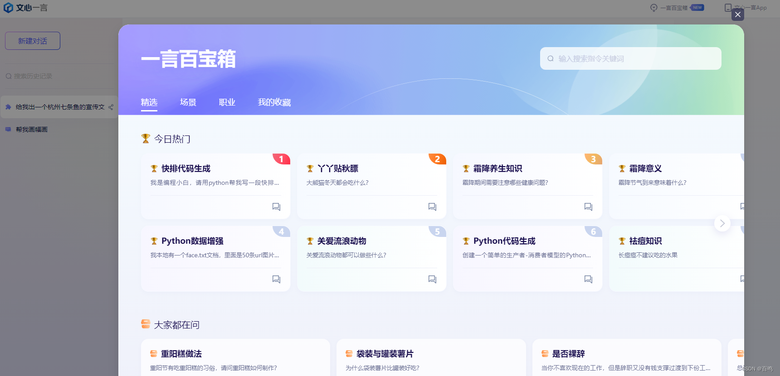
Task: Click the 今日热门 section heading
Action: click(x=172, y=139)
